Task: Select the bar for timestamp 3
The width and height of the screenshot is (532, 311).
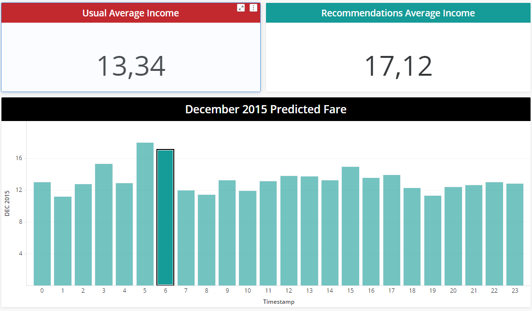Action: (104, 225)
